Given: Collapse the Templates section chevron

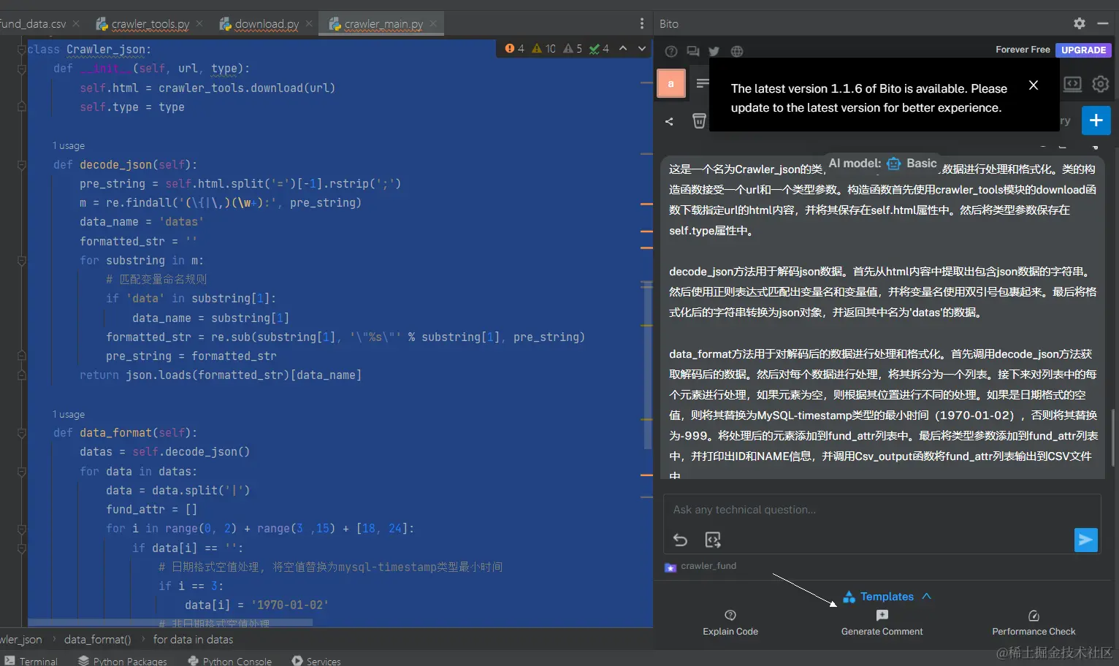Looking at the screenshot, I should point(927,596).
